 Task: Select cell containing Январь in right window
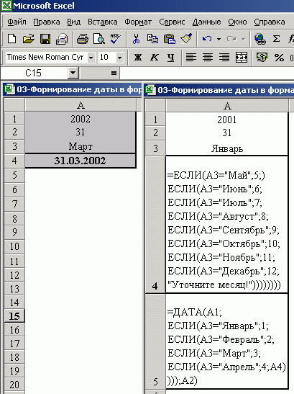[x=226, y=148]
